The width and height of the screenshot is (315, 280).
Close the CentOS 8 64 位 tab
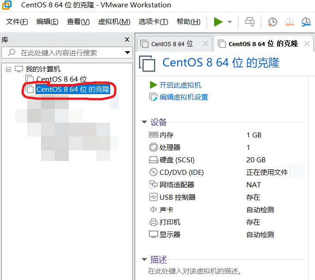point(205,43)
